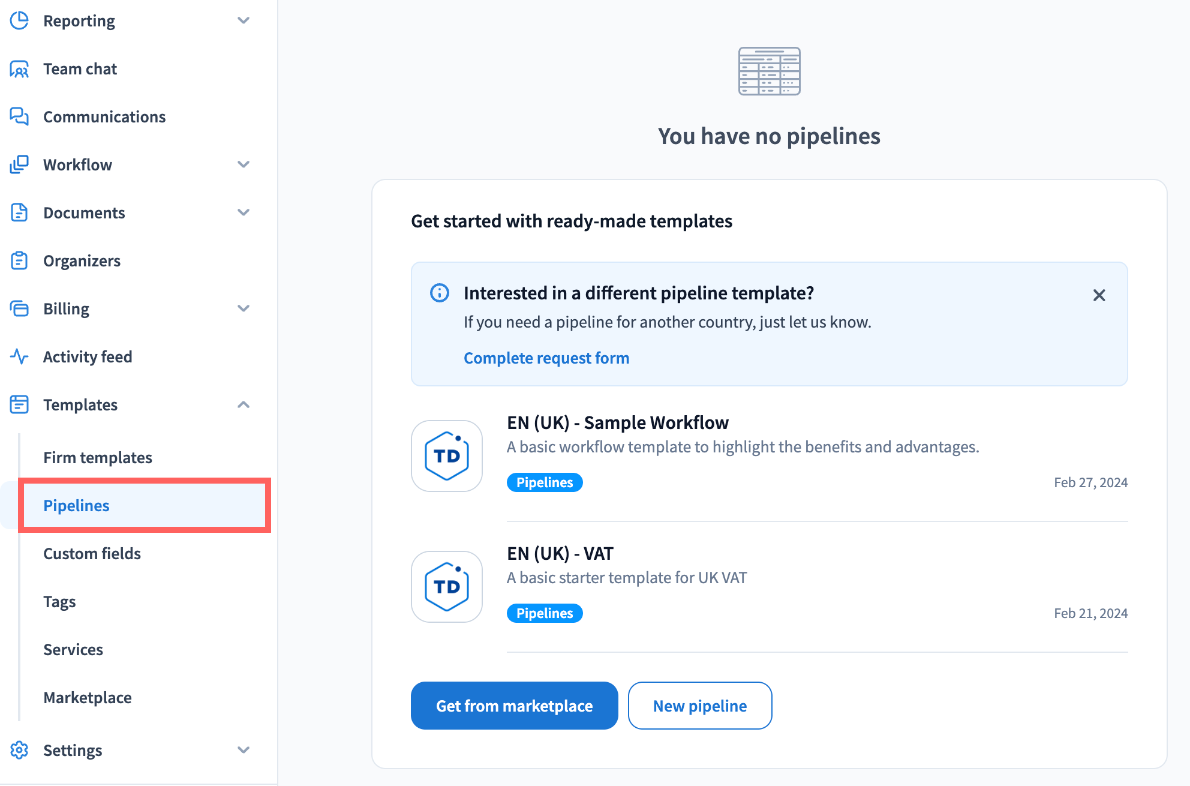1190x786 pixels.
Task: Click the Documents file icon
Action: pos(19,212)
